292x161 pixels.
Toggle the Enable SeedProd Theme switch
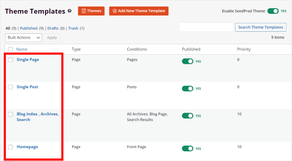point(273,11)
